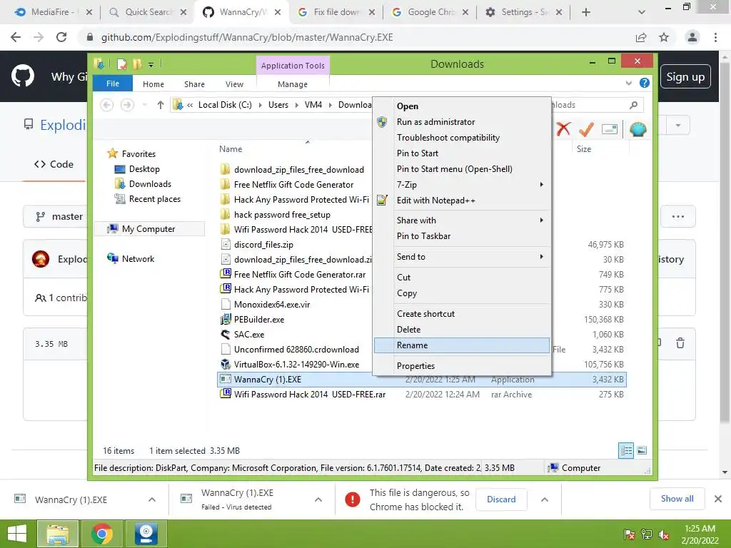This screenshot has width=731, height=548.
Task: Click the Explorer help question mark icon
Action: coord(645,83)
